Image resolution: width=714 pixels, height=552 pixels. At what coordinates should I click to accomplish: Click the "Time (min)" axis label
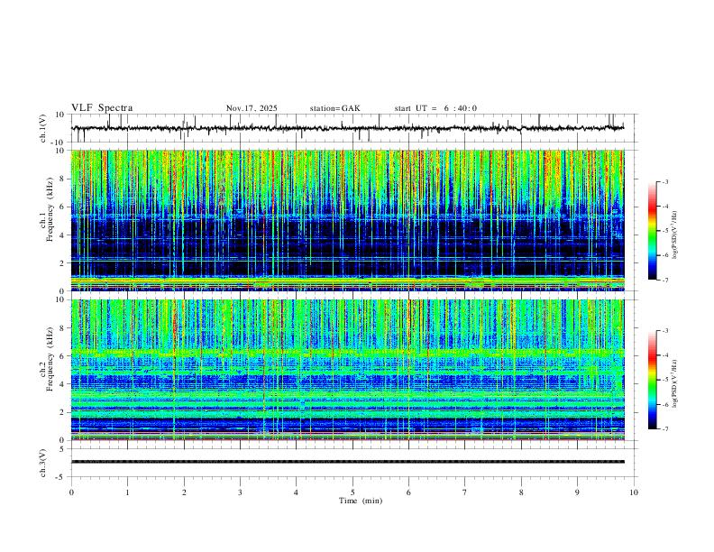pyautogui.click(x=361, y=501)
